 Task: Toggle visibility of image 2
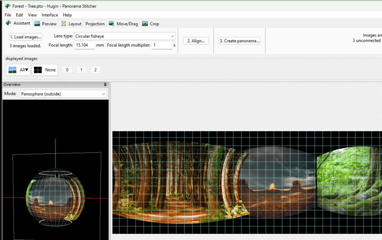95,70
